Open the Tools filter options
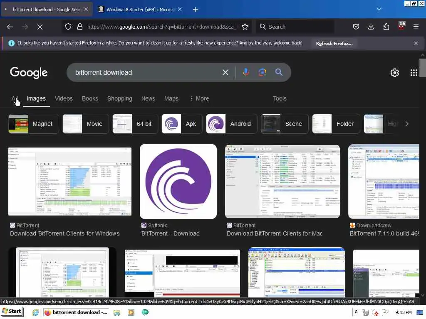Screen dimensions: 426x319 pos(280,98)
